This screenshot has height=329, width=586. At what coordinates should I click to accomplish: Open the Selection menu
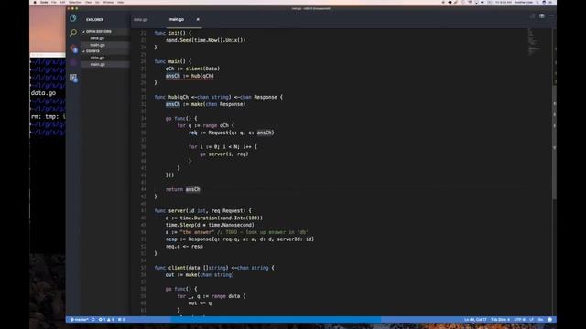(x=75, y=2)
